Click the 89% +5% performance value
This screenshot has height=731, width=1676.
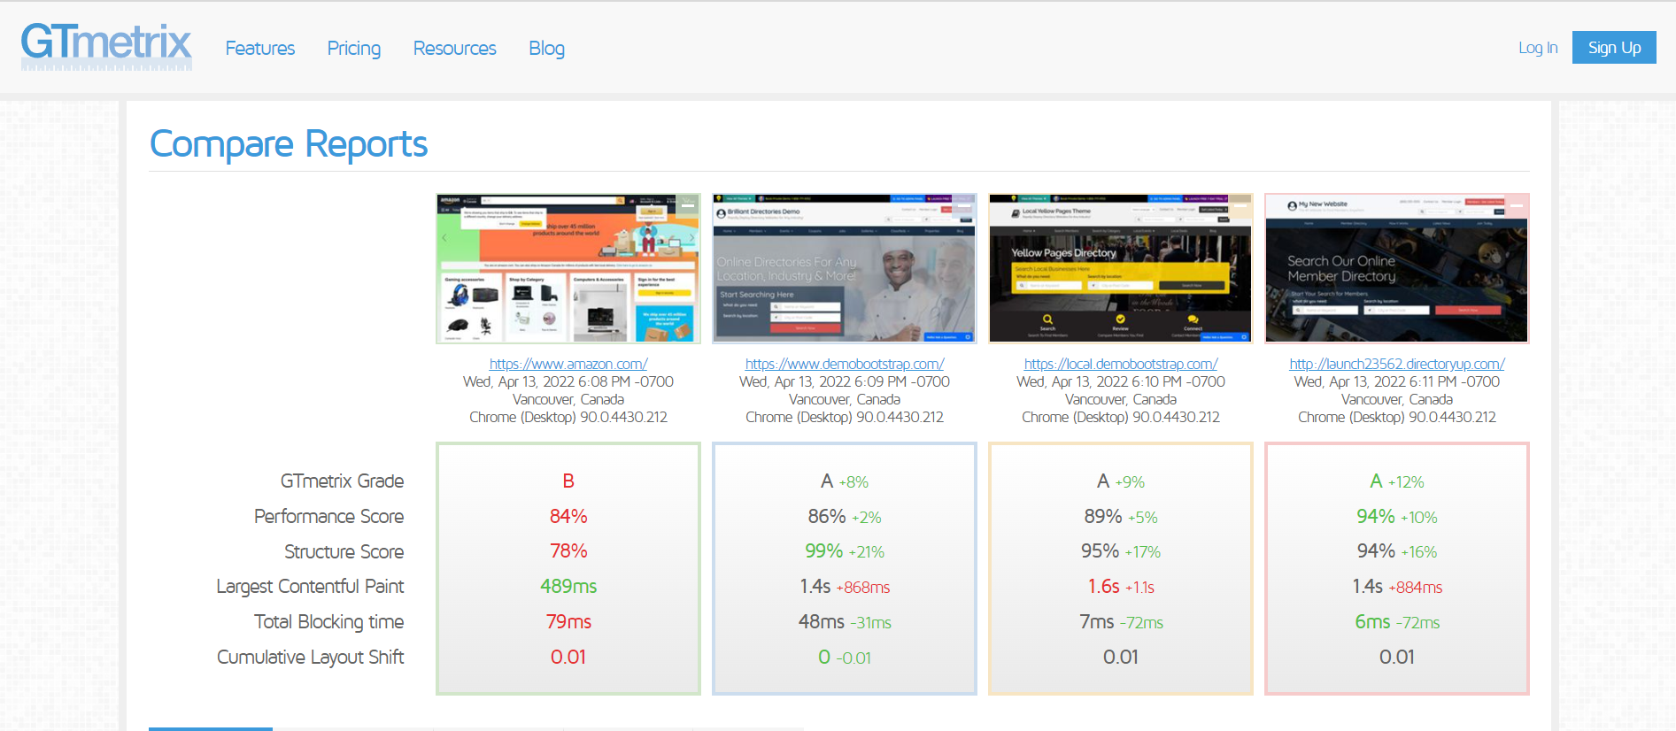(1121, 517)
